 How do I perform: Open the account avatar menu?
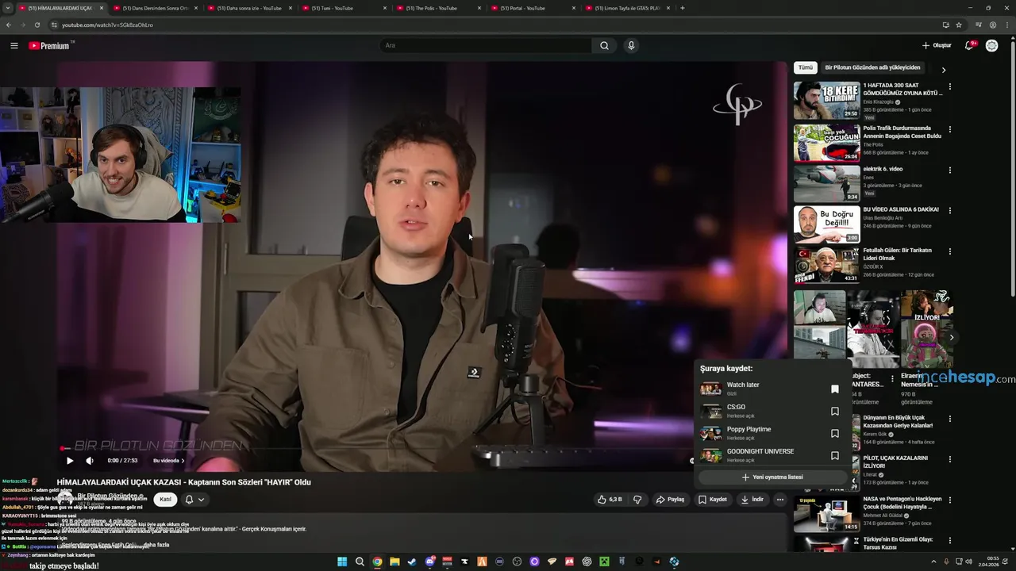point(991,46)
